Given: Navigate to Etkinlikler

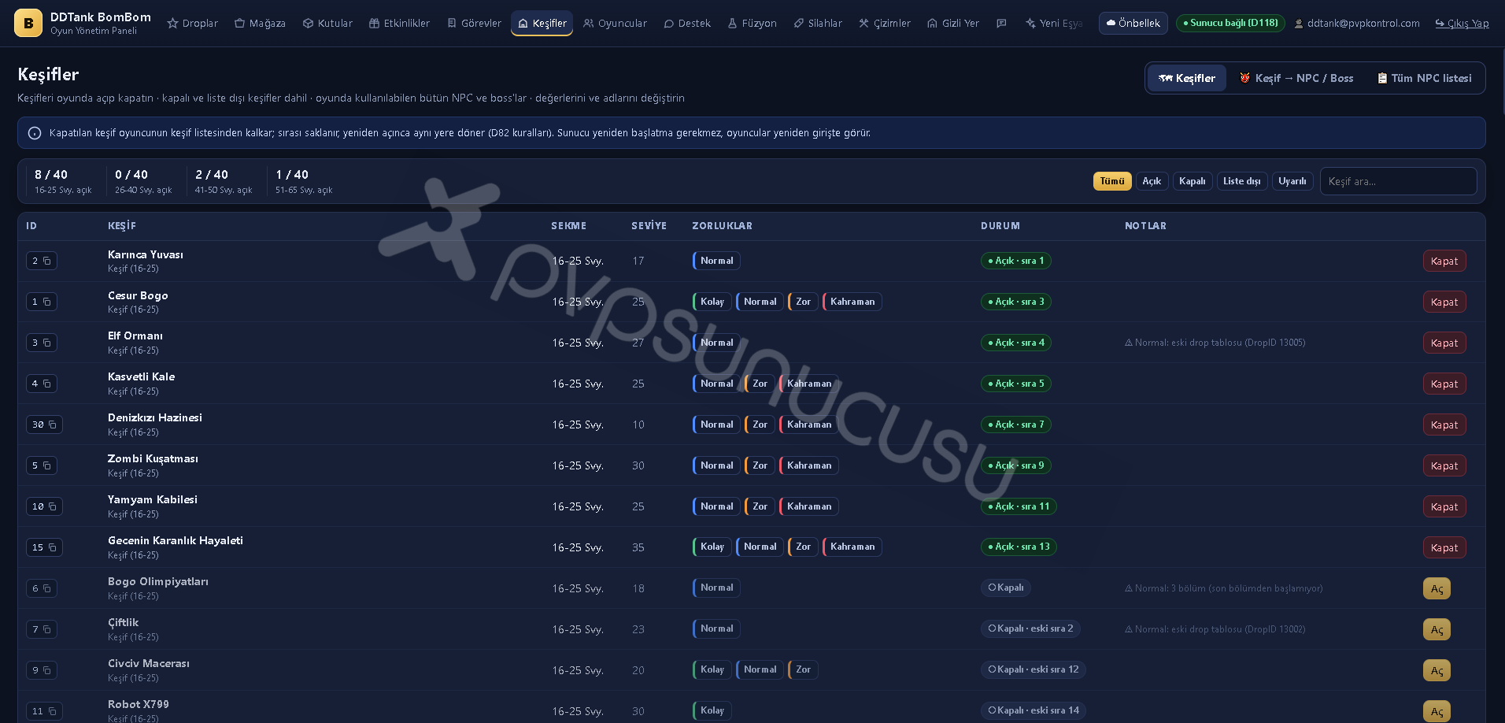Looking at the screenshot, I should 399,24.
